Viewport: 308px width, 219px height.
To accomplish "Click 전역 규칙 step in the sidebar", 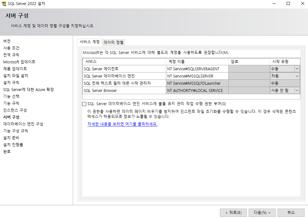I will pyautogui.click(x=11, y=55).
